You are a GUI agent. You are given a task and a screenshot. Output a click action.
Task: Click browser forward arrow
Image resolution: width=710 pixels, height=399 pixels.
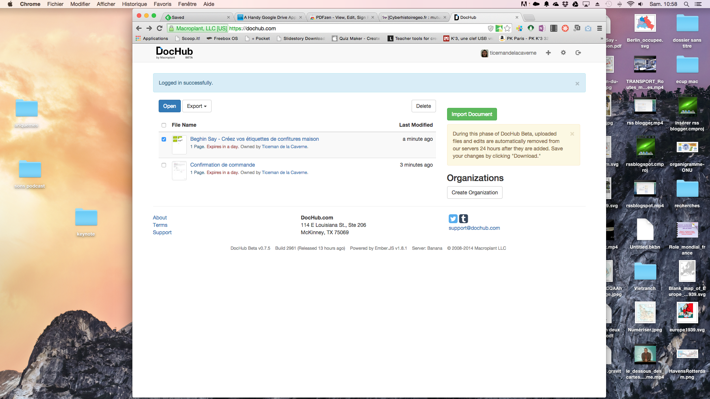149,28
